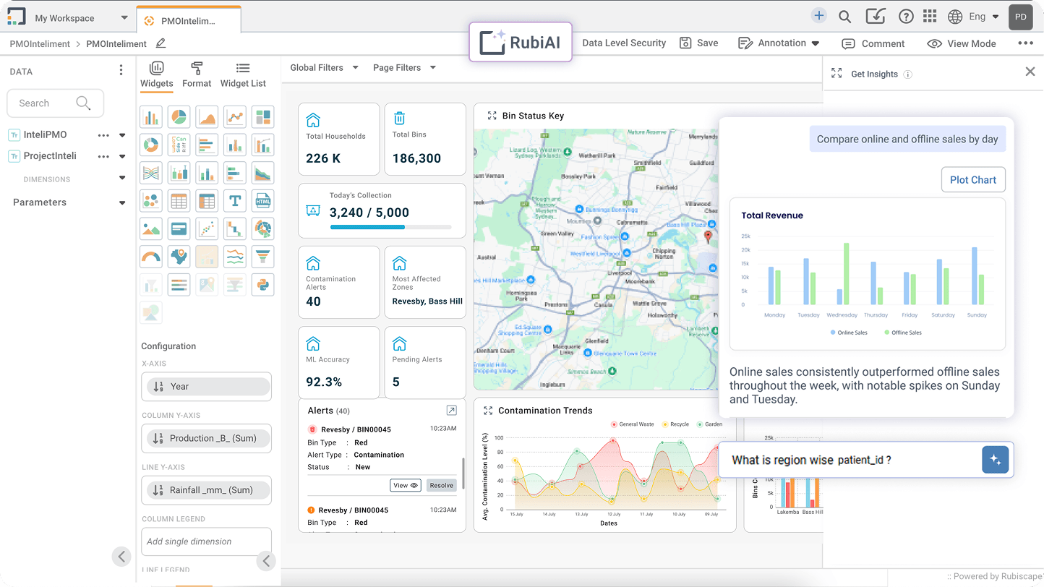This screenshot has width=1044, height=587.
Task: Toggle the Offline Sales legend entry
Action: click(902, 333)
